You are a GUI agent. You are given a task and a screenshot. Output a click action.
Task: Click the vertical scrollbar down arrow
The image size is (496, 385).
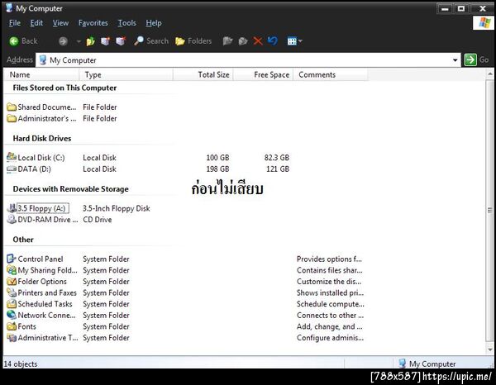490,350
